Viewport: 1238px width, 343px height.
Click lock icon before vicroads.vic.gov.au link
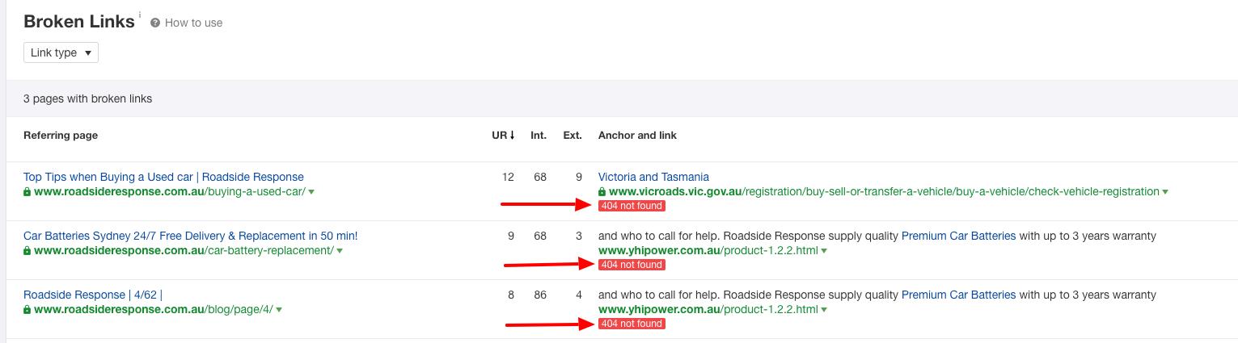[602, 192]
